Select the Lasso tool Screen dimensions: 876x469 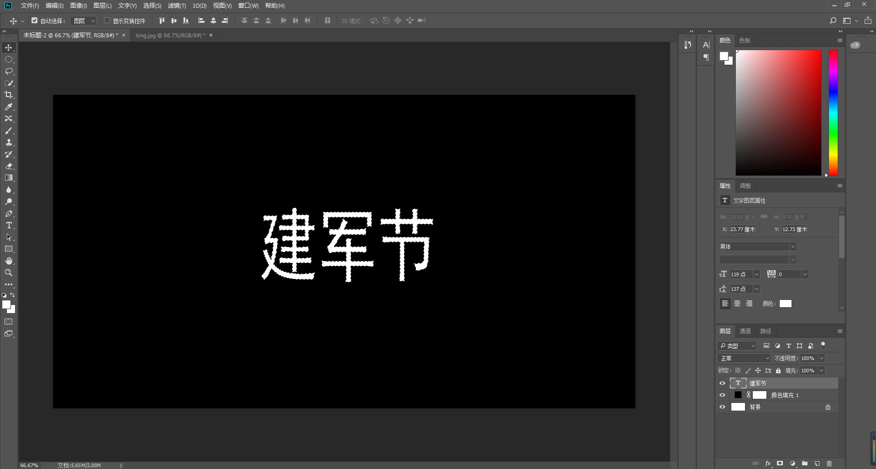point(9,72)
